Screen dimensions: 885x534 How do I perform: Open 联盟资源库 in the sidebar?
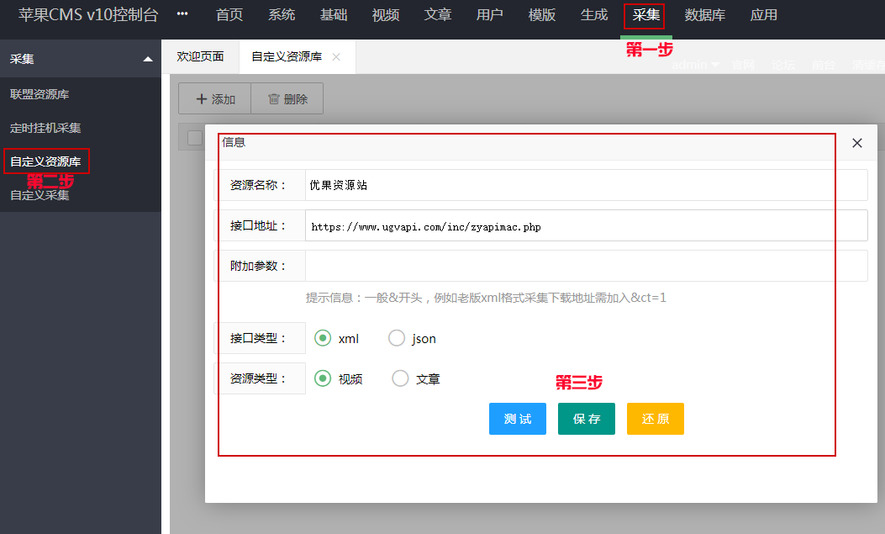(x=40, y=94)
